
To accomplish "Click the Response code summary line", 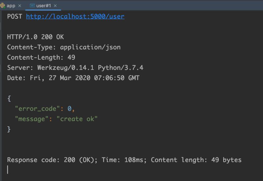I will 124,160.
